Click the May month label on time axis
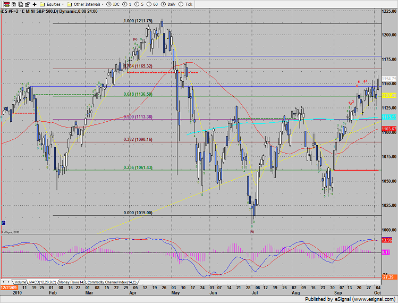Image resolution: width=398 pixels, height=303 pixels. pos(175,293)
